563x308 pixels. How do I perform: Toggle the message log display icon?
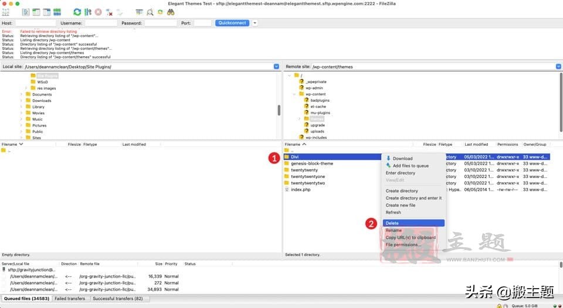[x=26, y=12]
